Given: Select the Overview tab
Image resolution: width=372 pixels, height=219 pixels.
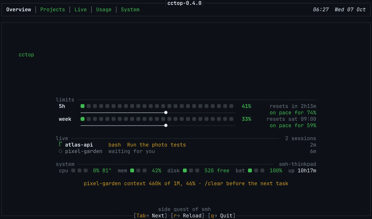Looking at the screenshot, I should (x=18, y=10).
